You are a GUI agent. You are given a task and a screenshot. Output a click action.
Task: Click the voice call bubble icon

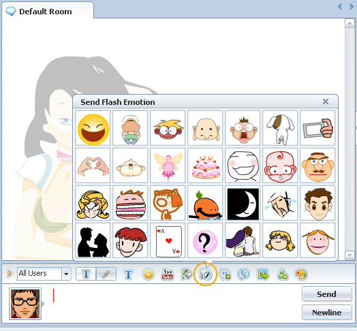click(x=244, y=274)
